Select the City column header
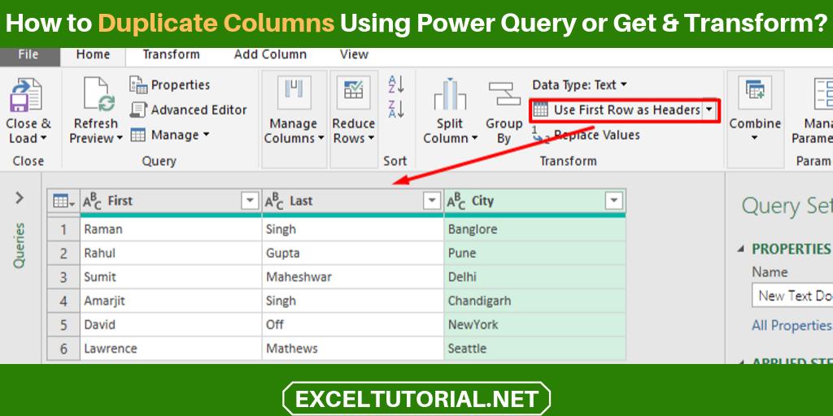This screenshot has width=833, height=416. [x=535, y=201]
